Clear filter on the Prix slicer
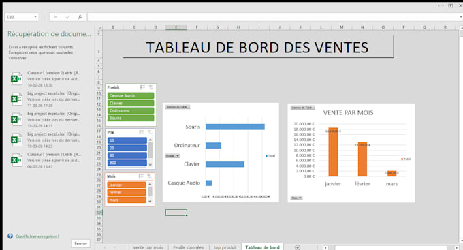This screenshot has height=250, width=463. [x=150, y=132]
